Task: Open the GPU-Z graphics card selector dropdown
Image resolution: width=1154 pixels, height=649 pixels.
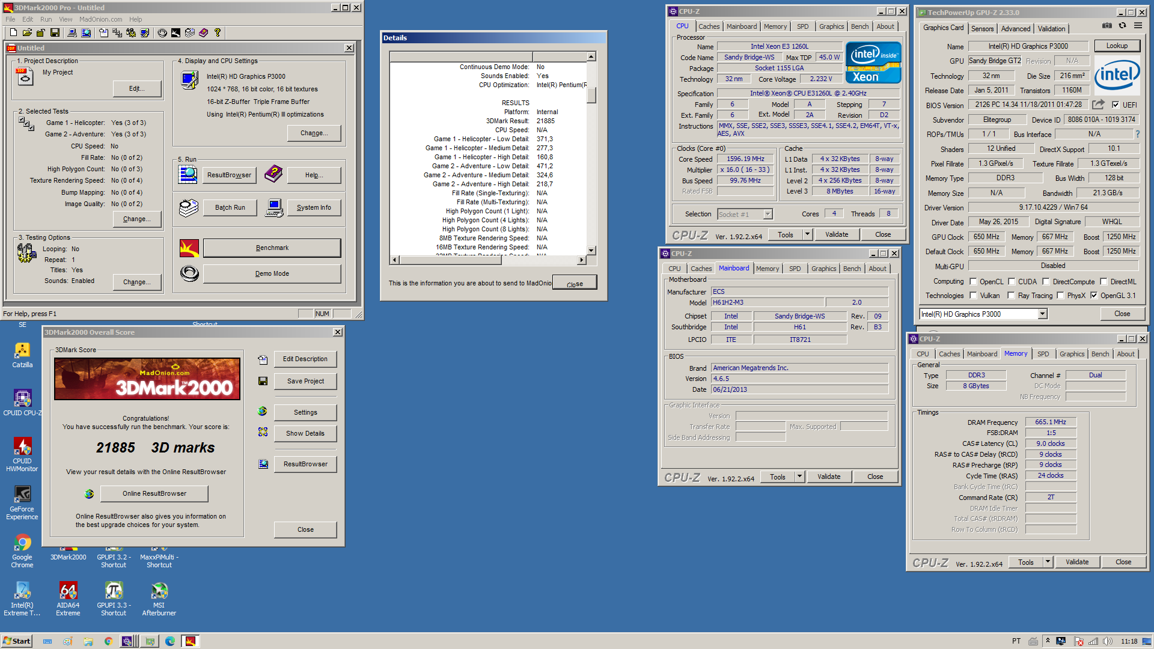Action: tap(1042, 314)
